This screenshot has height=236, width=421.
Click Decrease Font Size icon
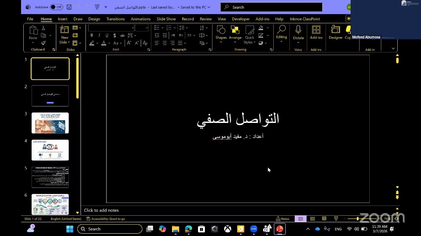tap(137, 43)
